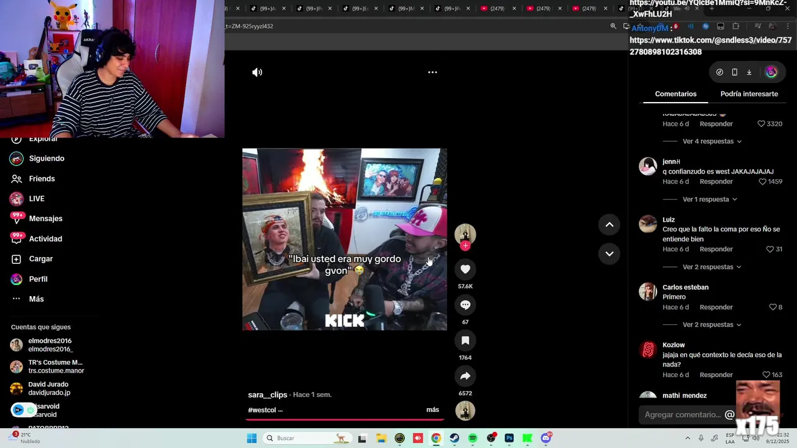This screenshot has height=448, width=797.
Task: Click the download desktop app icon
Action: (749, 72)
